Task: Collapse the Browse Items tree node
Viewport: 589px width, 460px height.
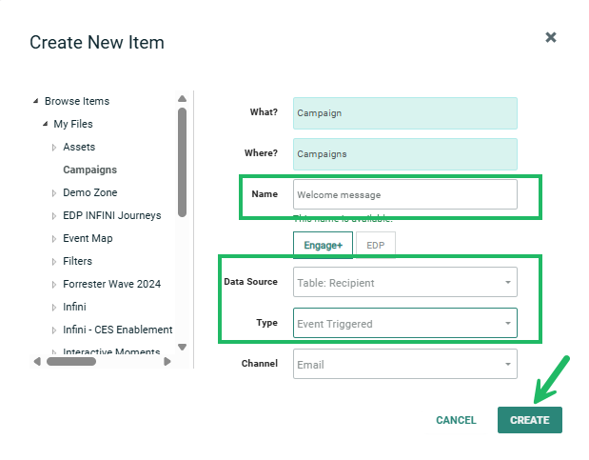Action: (35, 101)
